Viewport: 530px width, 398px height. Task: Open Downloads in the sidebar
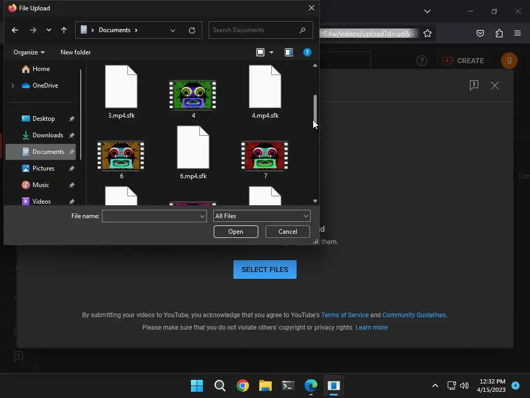click(x=42, y=135)
